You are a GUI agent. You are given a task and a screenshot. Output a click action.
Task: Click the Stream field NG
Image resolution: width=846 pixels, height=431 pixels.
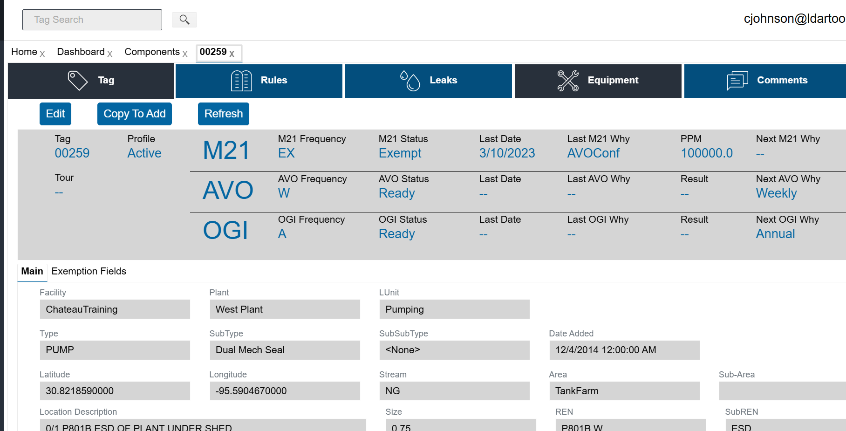tap(455, 391)
